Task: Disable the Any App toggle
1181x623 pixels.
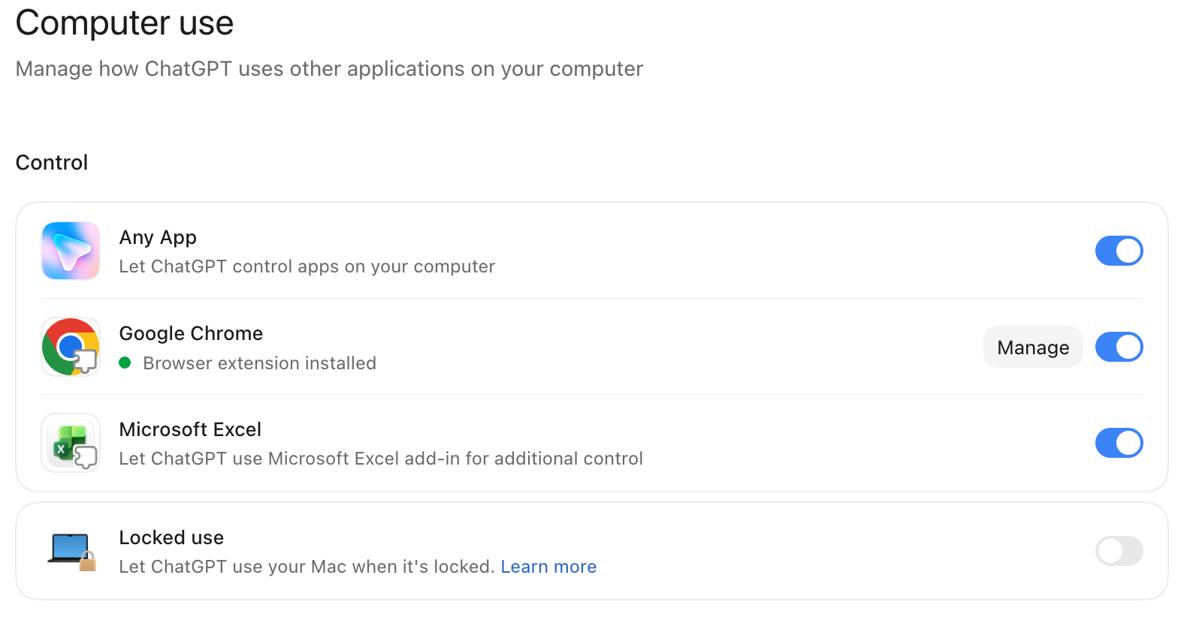Action: click(x=1119, y=251)
